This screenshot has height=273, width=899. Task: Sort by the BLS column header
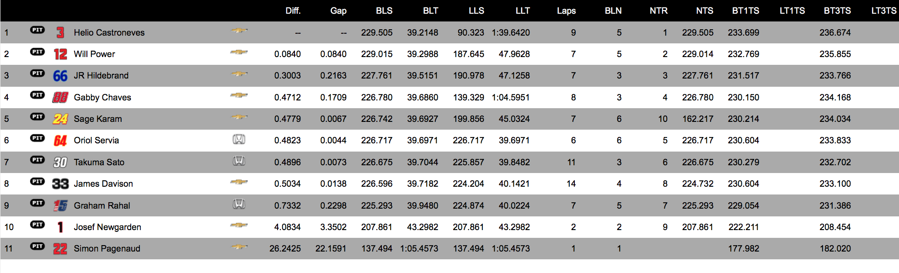point(384,11)
